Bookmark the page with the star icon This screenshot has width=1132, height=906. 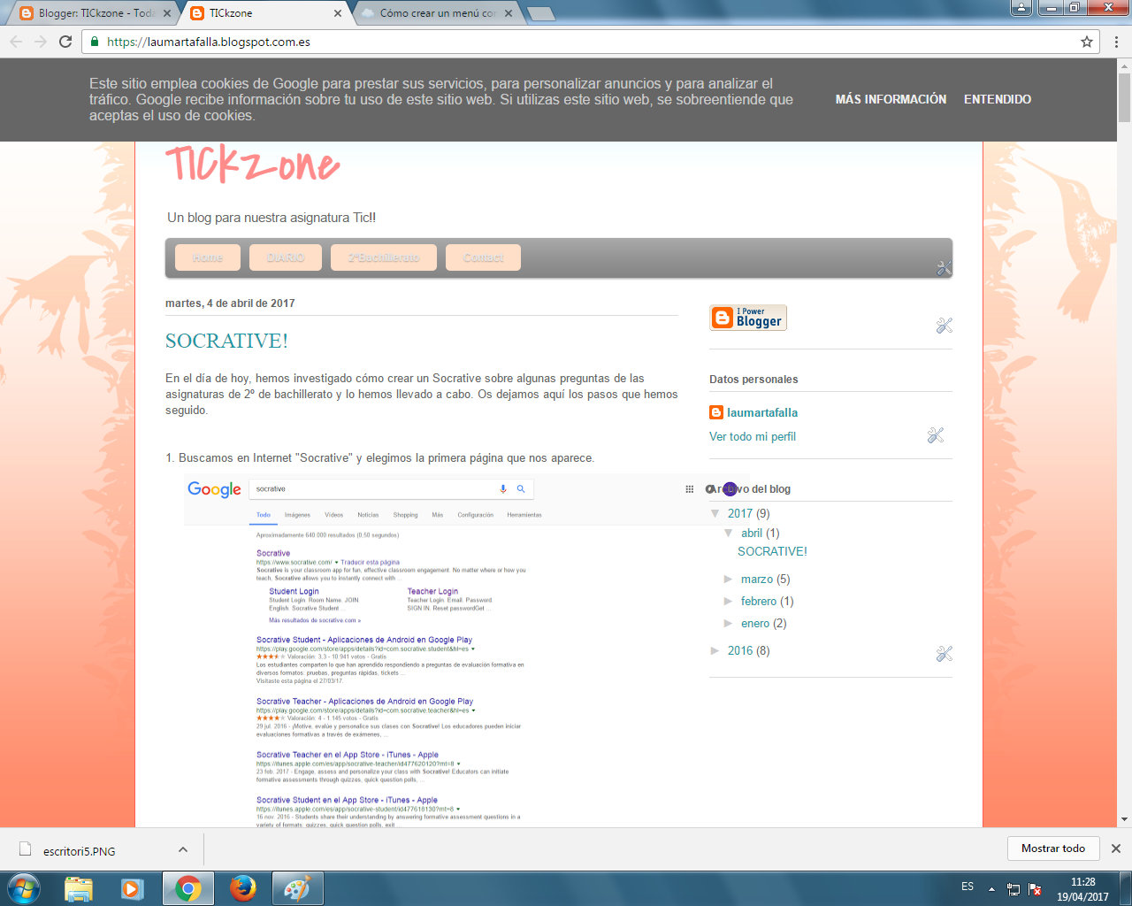1086,42
